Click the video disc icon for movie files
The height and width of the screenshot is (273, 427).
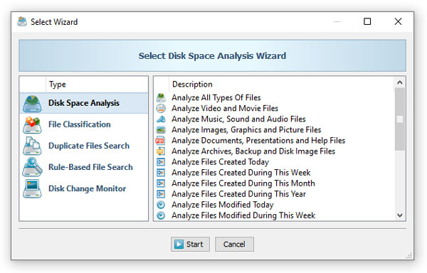pos(161,108)
